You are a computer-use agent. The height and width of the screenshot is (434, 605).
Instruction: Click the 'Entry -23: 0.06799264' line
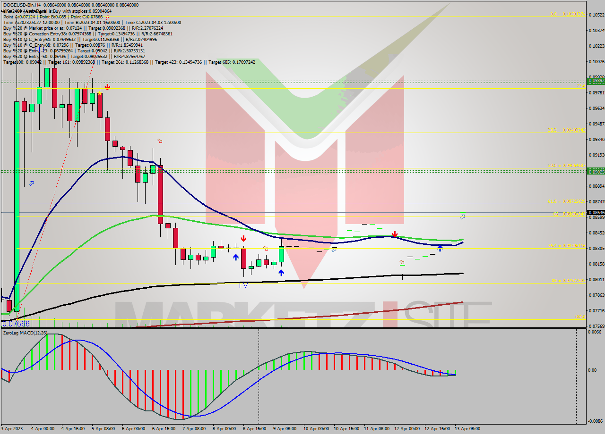[74, 50]
